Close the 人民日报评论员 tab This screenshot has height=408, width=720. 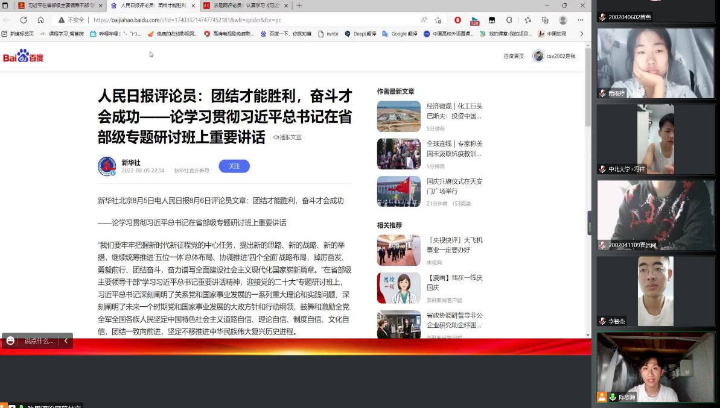[193, 5]
